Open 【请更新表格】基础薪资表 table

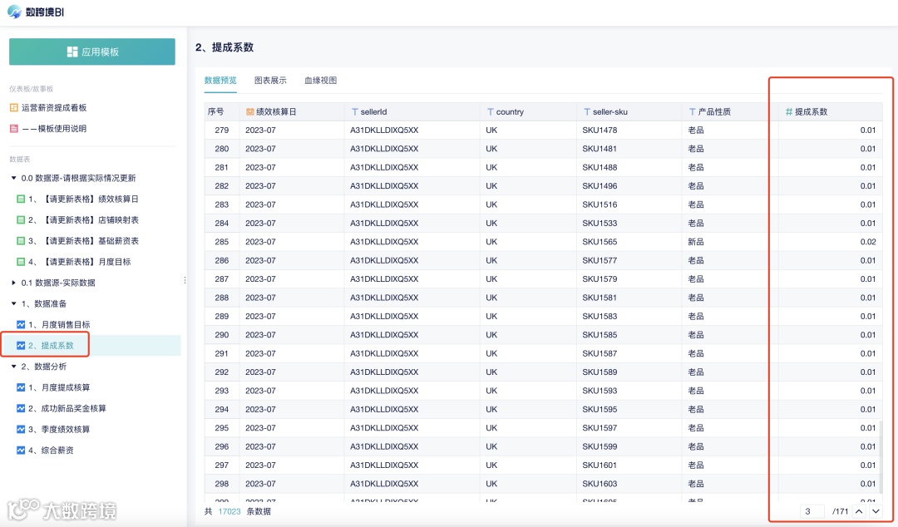83,240
